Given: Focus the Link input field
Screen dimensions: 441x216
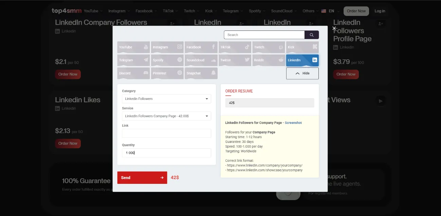Looking at the screenshot, I should (x=166, y=133).
